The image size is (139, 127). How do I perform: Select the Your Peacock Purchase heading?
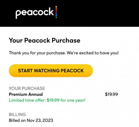[44, 41]
